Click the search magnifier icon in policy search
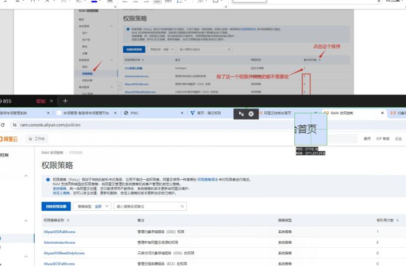Viewport: 406px width, 266px height. click(182, 206)
